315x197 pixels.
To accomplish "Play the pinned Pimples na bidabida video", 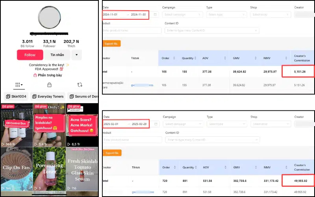I will click(50, 125).
